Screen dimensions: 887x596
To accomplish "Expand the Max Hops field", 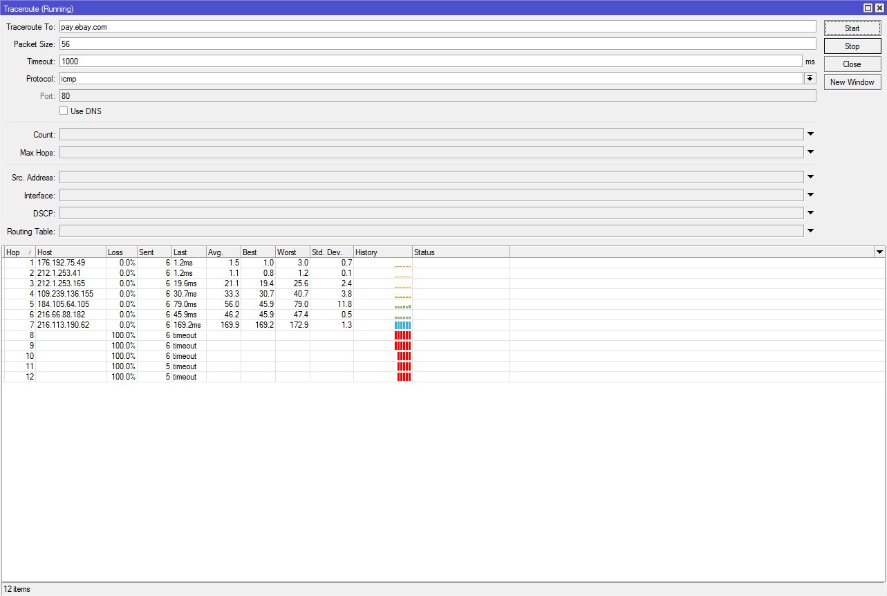I will pos(811,152).
